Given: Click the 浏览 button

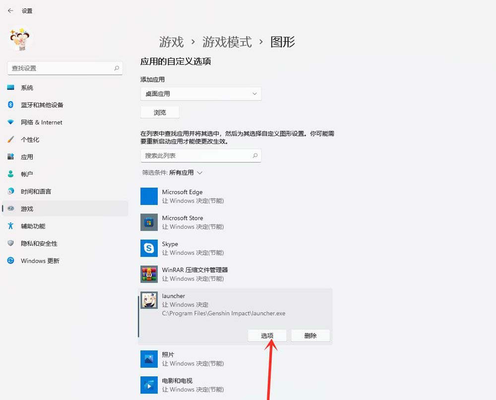Looking at the screenshot, I should [159, 112].
